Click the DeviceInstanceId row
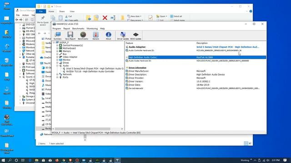The image size is (291, 163). click(196, 88)
